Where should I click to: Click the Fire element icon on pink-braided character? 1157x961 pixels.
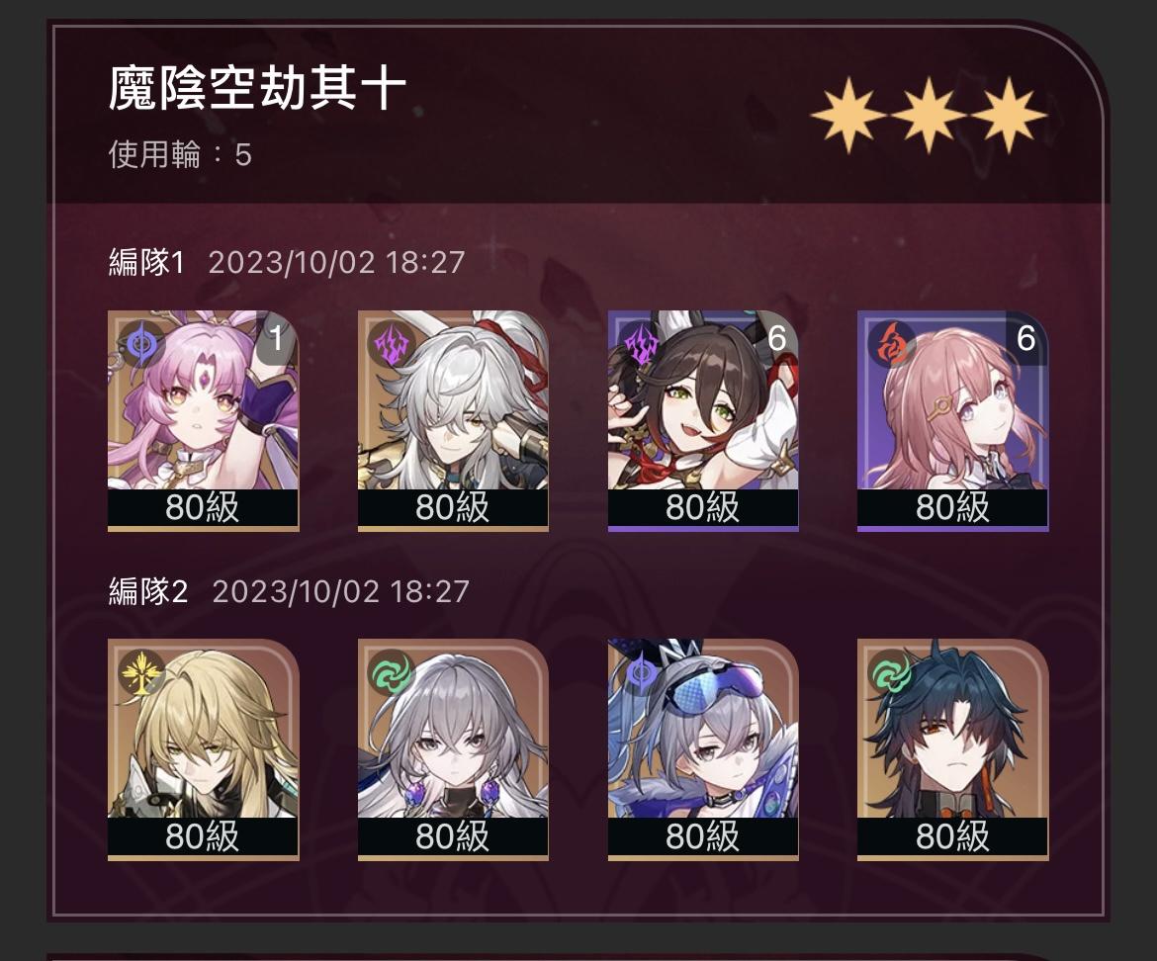891,344
